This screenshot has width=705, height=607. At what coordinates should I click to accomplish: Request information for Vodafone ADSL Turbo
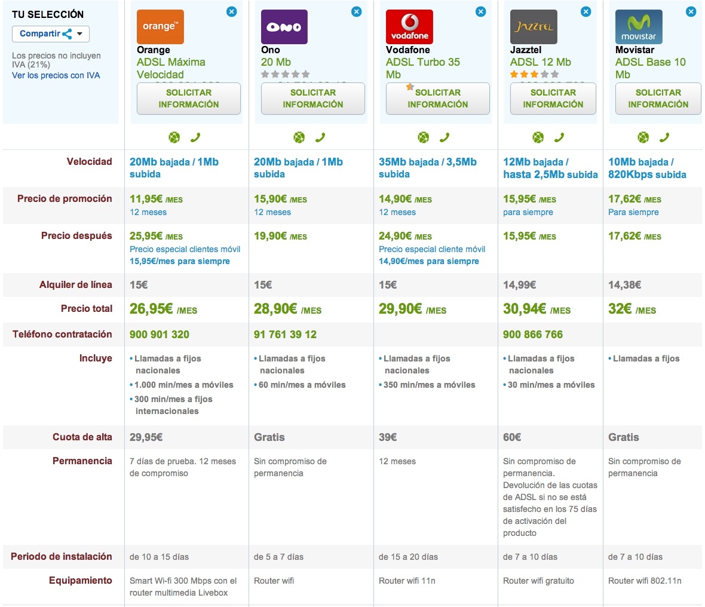[x=438, y=99]
